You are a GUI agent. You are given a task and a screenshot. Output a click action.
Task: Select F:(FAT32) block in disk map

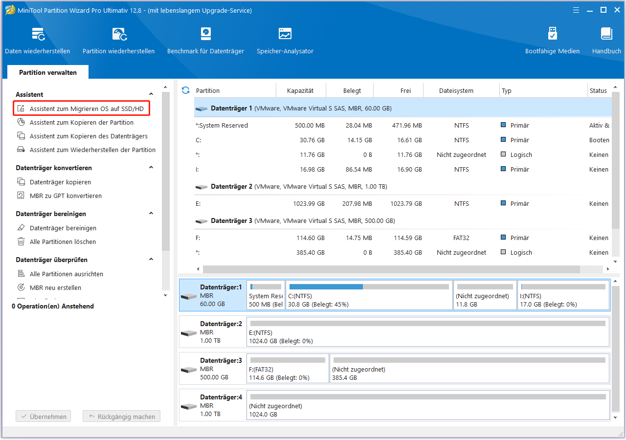(288, 369)
